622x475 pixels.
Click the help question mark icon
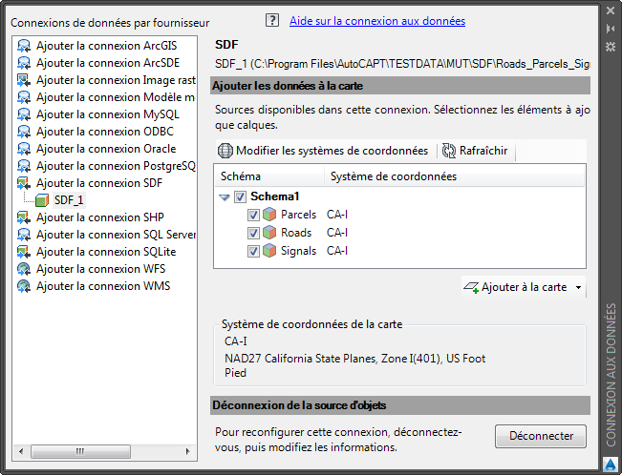pyautogui.click(x=272, y=20)
